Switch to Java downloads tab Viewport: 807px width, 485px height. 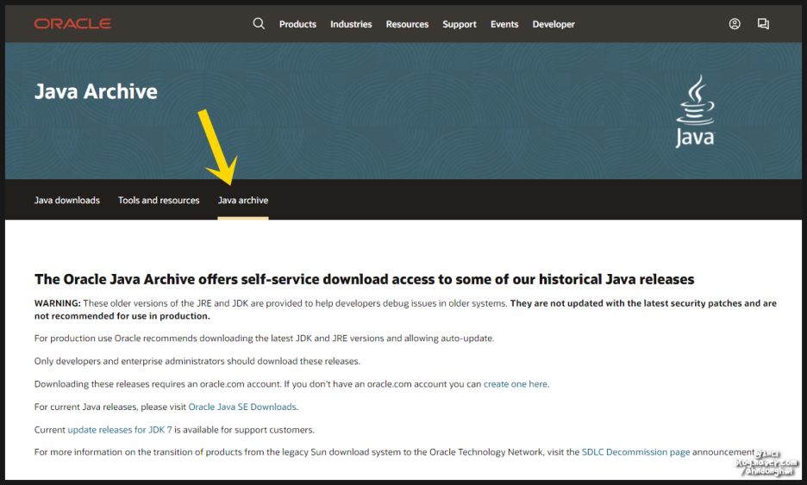tap(67, 200)
